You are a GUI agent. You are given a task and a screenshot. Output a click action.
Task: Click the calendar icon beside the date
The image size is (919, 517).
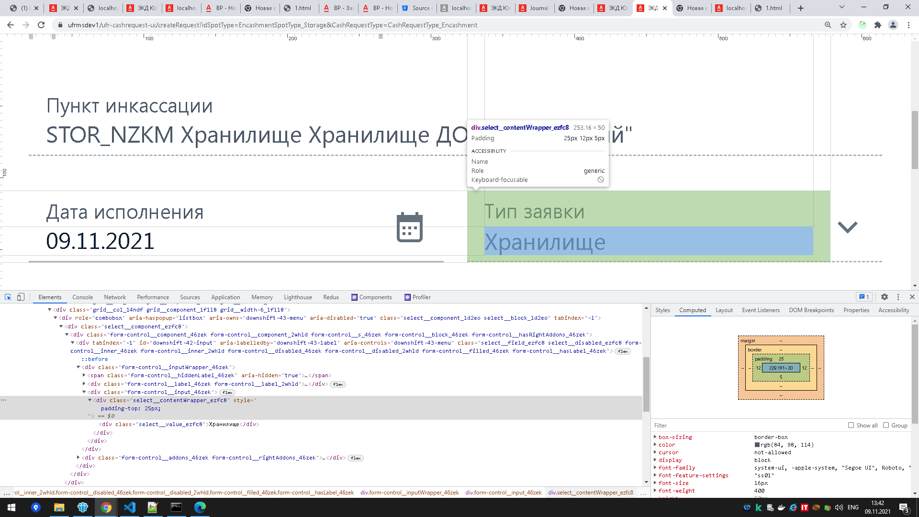tap(409, 227)
